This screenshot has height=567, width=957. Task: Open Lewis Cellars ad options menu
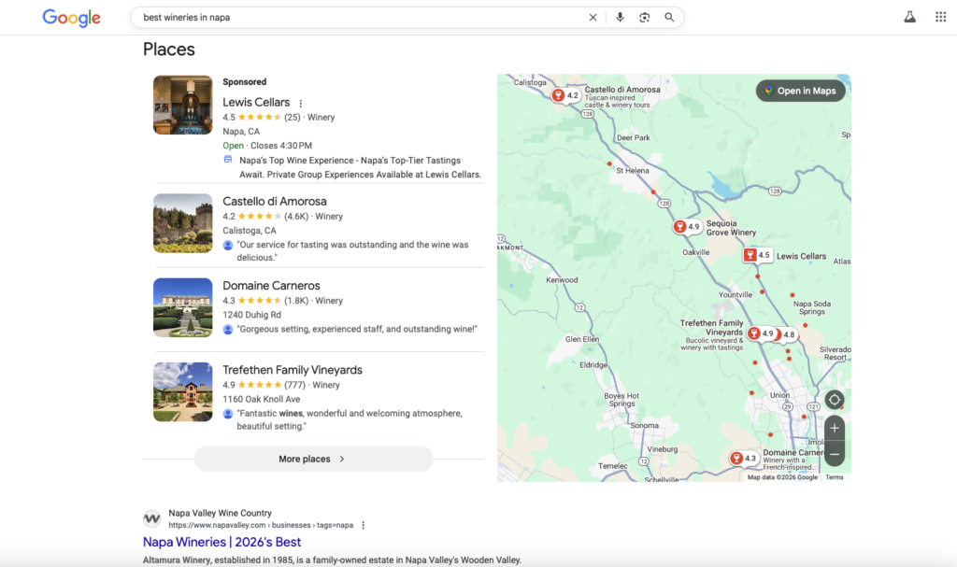301,103
